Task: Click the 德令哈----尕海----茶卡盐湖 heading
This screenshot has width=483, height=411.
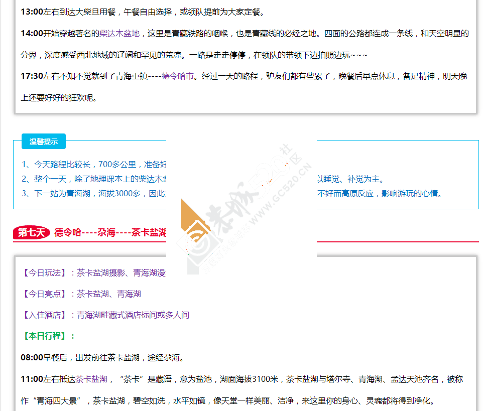Action: pos(110,232)
